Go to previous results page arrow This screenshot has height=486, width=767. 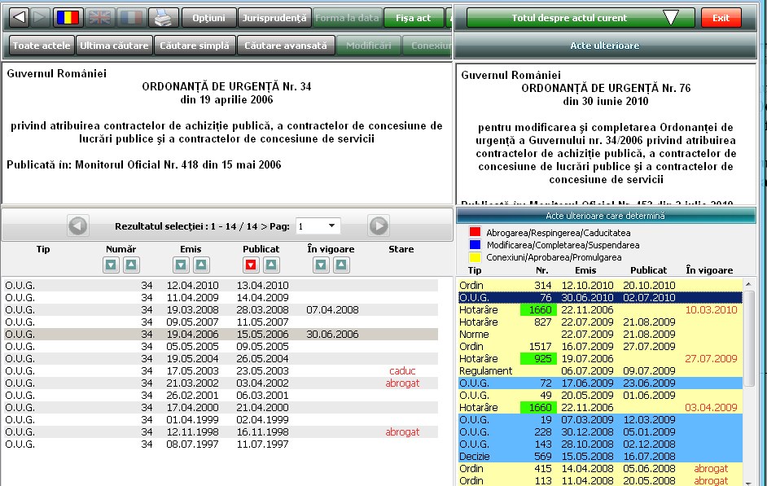(x=78, y=225)
